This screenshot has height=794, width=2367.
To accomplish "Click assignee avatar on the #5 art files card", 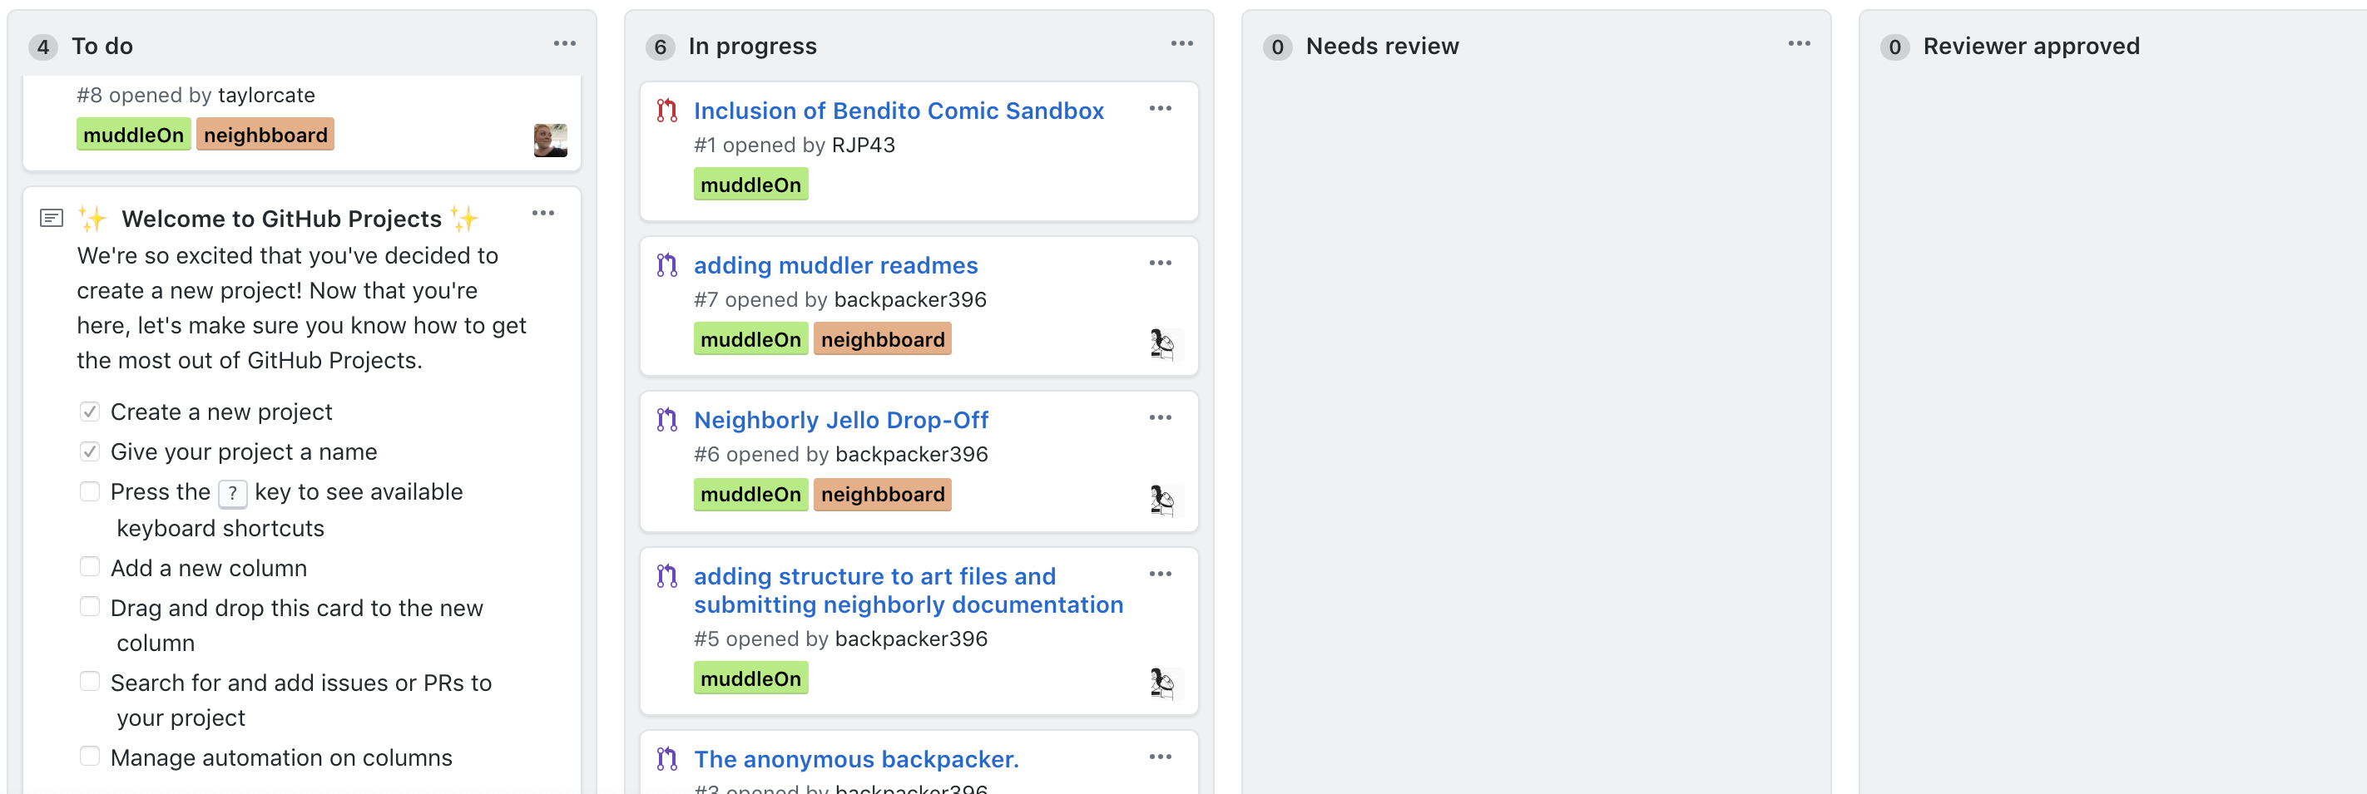I will click(x=1162, y=683).
